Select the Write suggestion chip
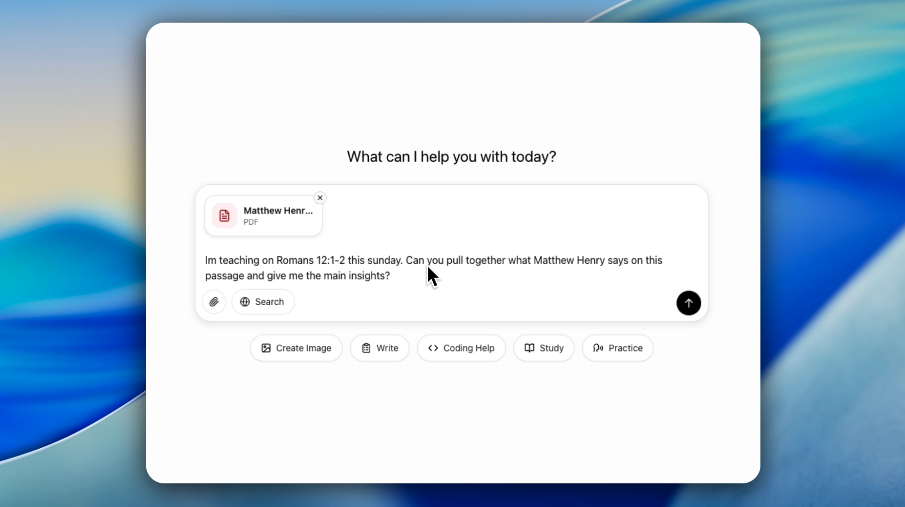Image resolution: width=905 pixels, height=507 pixels. click(380, 348)
